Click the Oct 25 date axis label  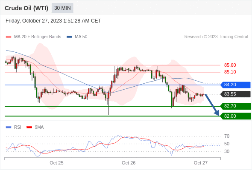(56, 163)
